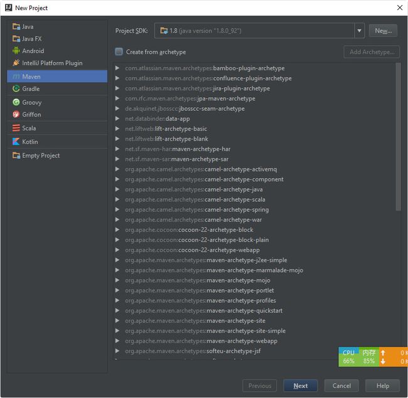408x398 pixels.
Task: Select camel-archetype-war row
Action: tap(255, 220)
